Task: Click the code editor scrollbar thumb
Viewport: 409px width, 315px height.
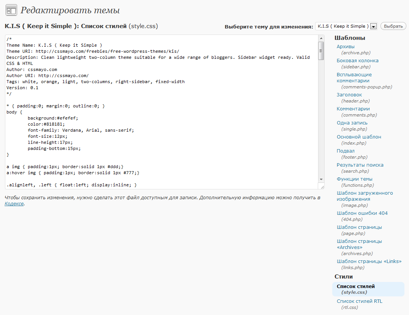Action: coord(321,51)
